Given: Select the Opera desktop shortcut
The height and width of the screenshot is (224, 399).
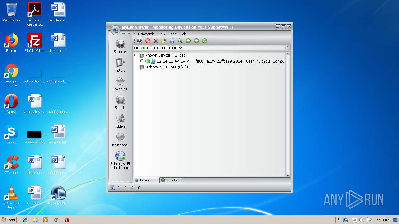Looking at the screenshot, I should coord(11,104).
